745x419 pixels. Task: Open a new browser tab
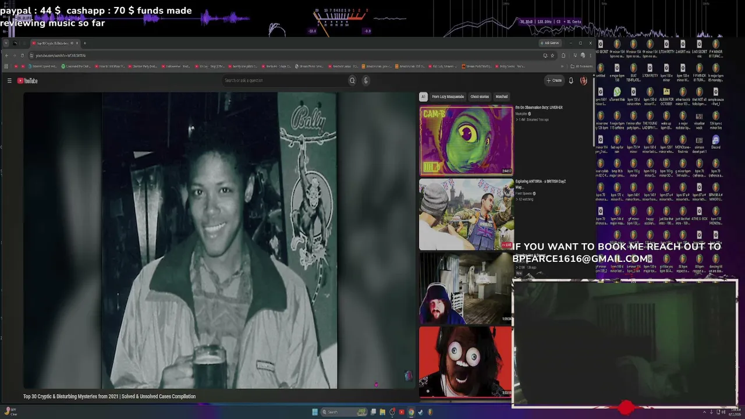(84, 43)
